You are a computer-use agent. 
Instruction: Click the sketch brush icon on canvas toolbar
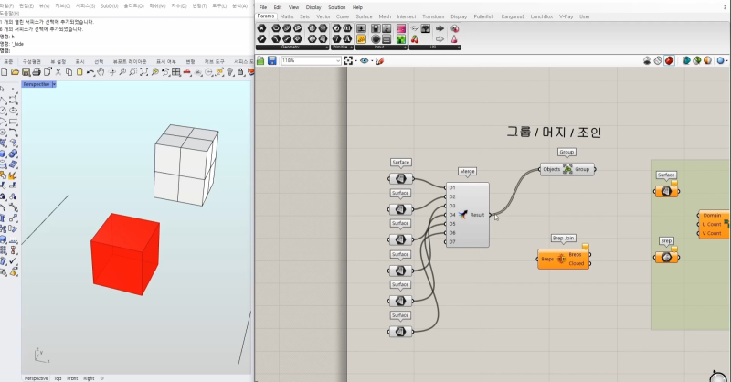380,60
